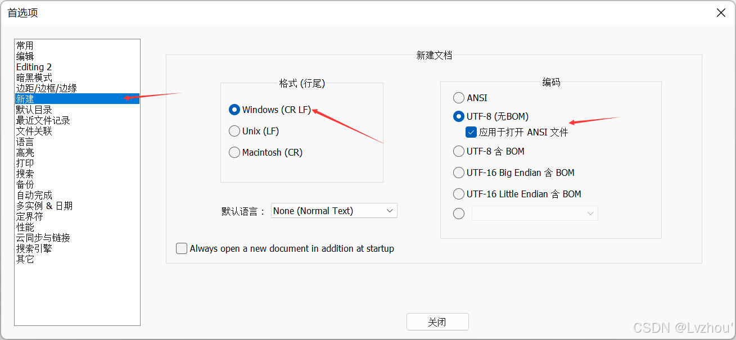Expand the 默认语言 dropdown
This screenshot has width=736, height=340.
pos(334,211)
